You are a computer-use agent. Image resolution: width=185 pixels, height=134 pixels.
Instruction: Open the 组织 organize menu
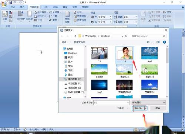click(x=65, y=42)
